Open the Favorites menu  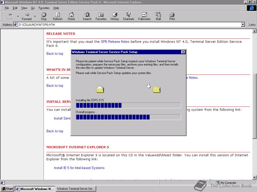click(x=44, y=8)
